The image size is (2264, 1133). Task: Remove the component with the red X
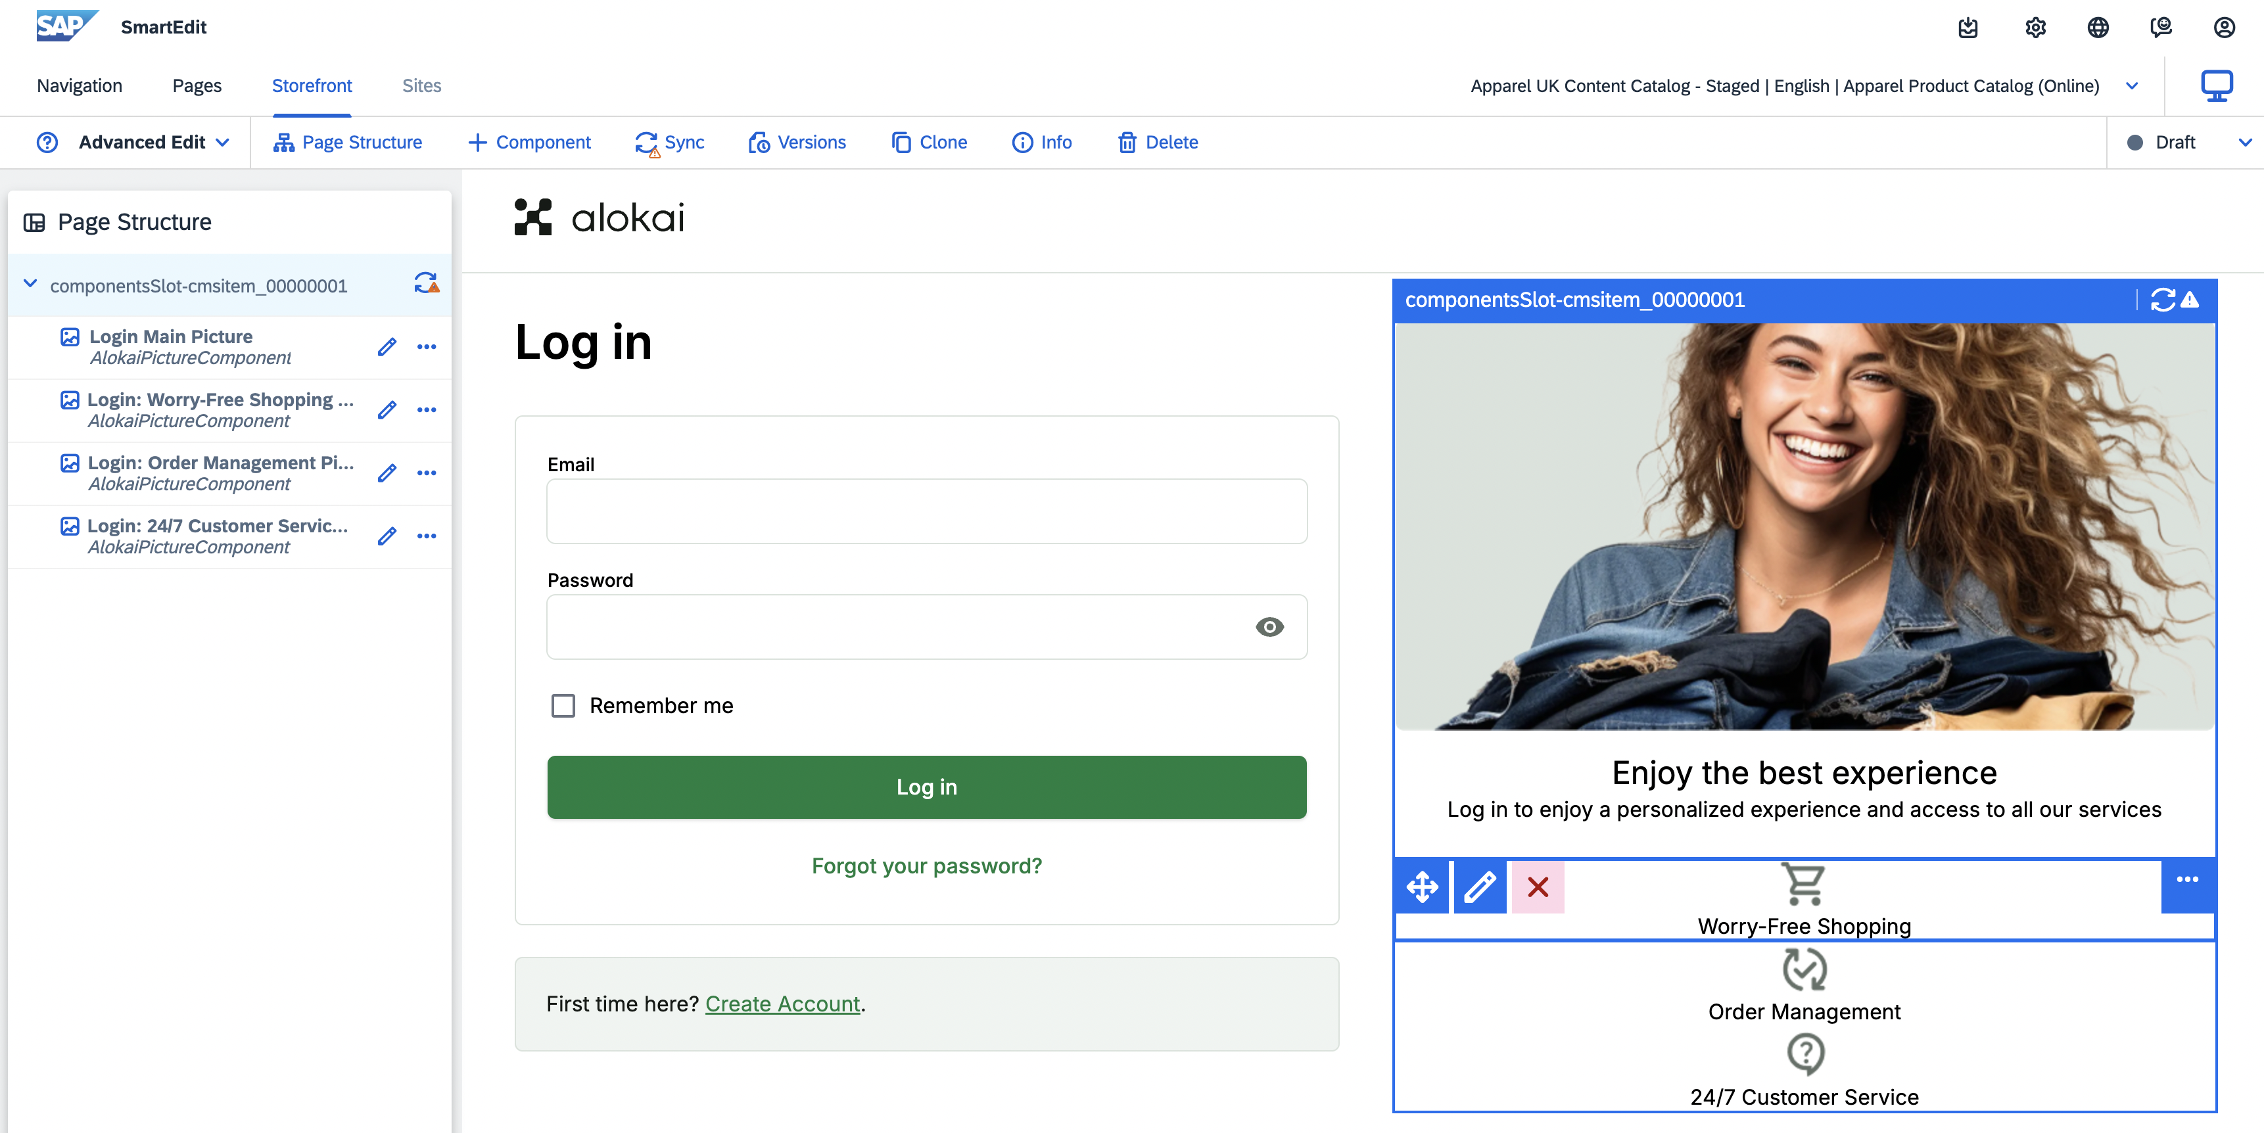(1538, 887)
